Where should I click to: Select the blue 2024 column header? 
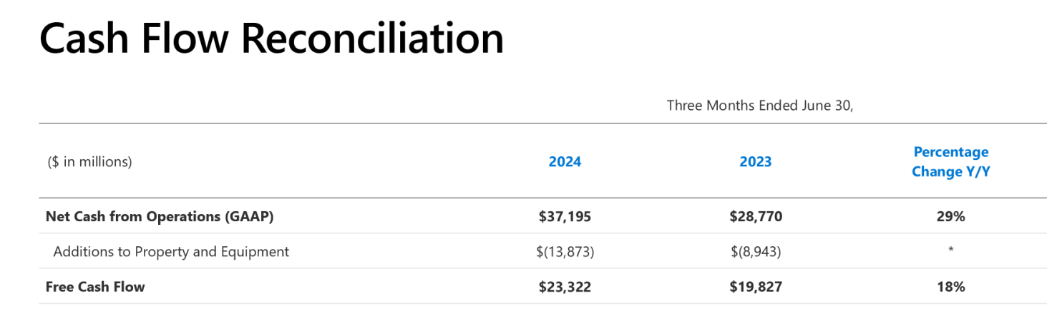(565, 162)
